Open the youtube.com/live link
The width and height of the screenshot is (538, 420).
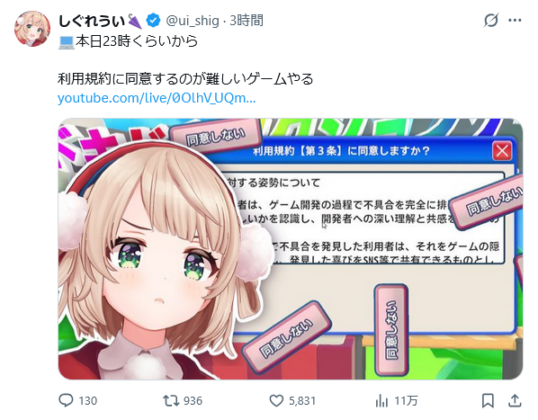(157, 98)
